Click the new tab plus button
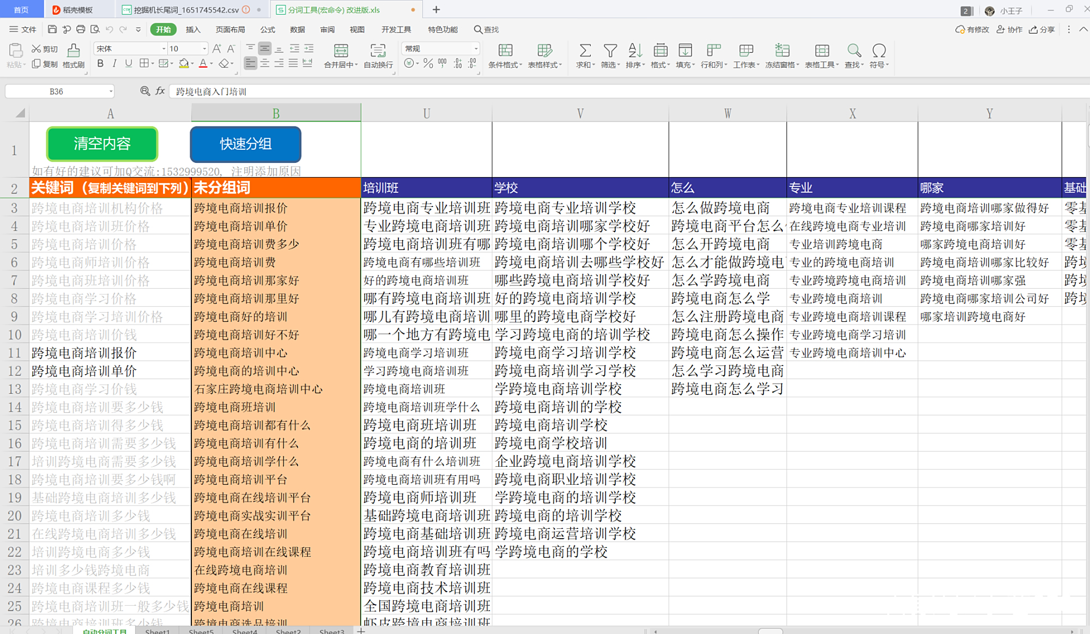 (x=436, y=10)
